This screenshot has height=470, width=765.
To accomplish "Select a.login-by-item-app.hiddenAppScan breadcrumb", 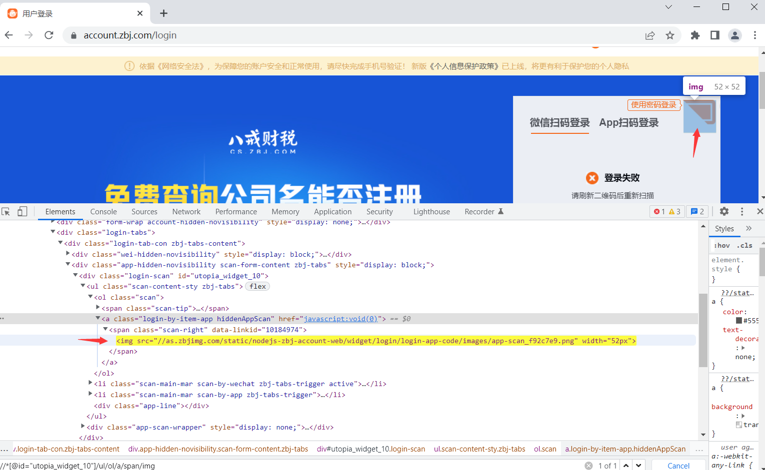I will point(625,449).
